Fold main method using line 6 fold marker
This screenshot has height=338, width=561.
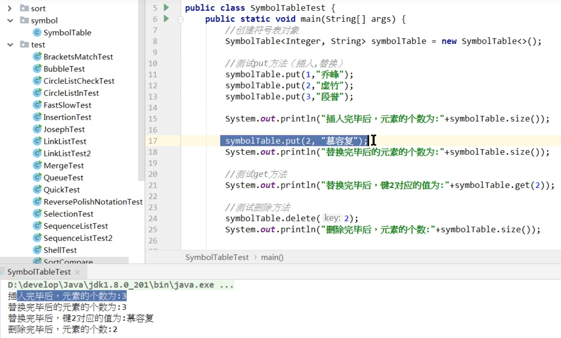click(x=181, y=20)
